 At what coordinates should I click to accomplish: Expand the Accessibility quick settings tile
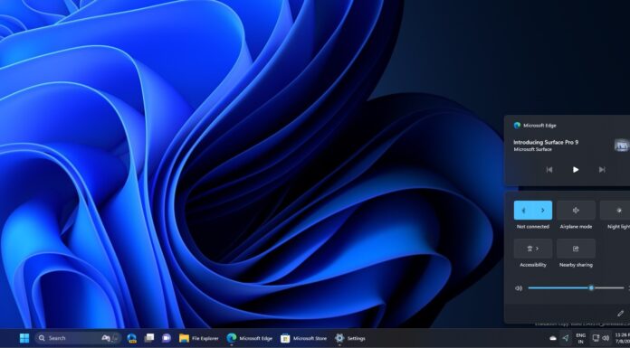click(x=533, y=249)
